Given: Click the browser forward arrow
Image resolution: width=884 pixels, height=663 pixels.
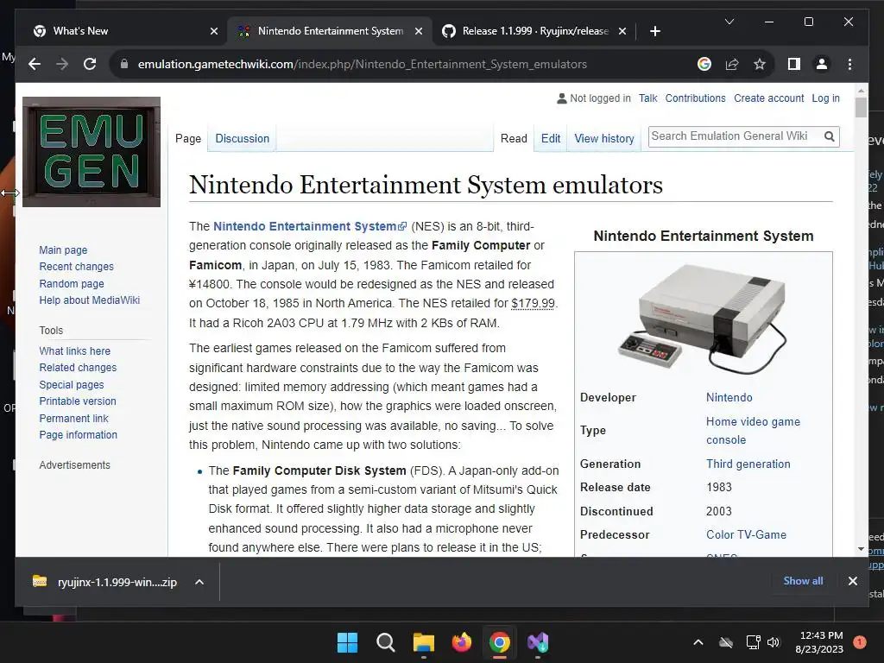Looking at the screenshot, I should point(62,64).
